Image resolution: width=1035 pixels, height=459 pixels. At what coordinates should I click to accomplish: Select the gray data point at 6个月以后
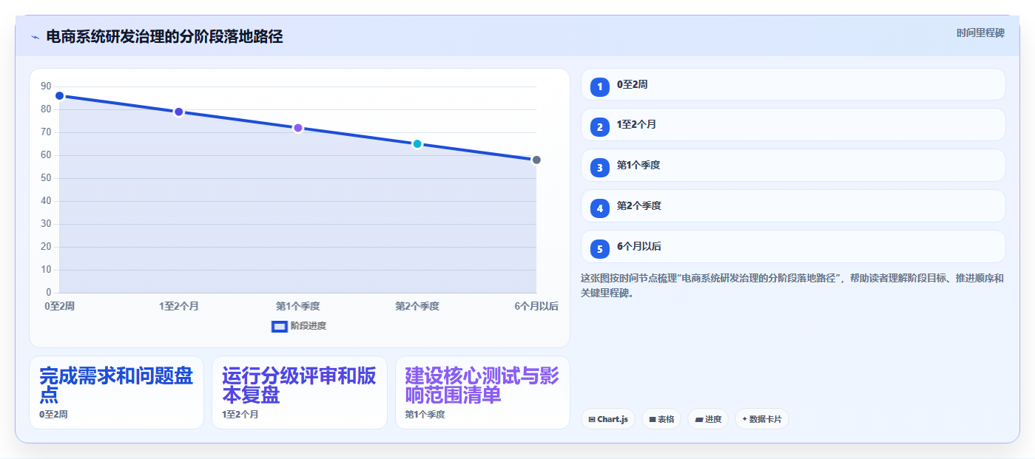536,160
